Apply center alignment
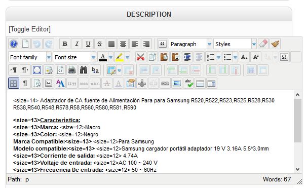 click(123, 44)
